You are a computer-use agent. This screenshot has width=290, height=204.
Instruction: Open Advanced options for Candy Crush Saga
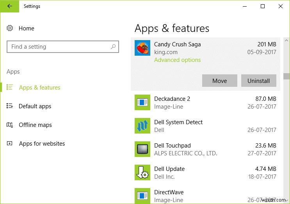pos(177,60)
